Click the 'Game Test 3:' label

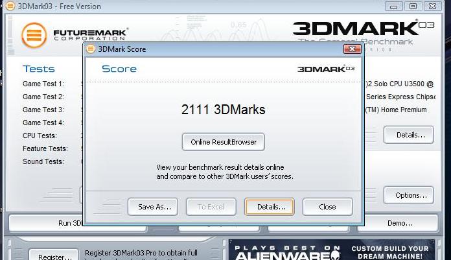(43, 110)
